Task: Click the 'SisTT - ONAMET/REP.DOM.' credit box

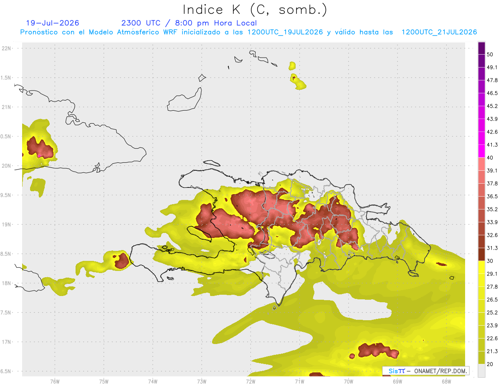Action: [x=426, y=371]
